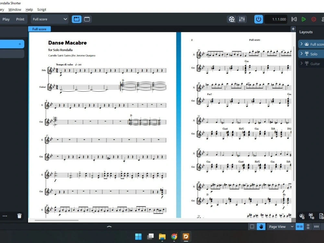Viewport: 324px width, 243px height.
Task: Select single pages horizontally arrangement
Action: [x=316, y=227]
